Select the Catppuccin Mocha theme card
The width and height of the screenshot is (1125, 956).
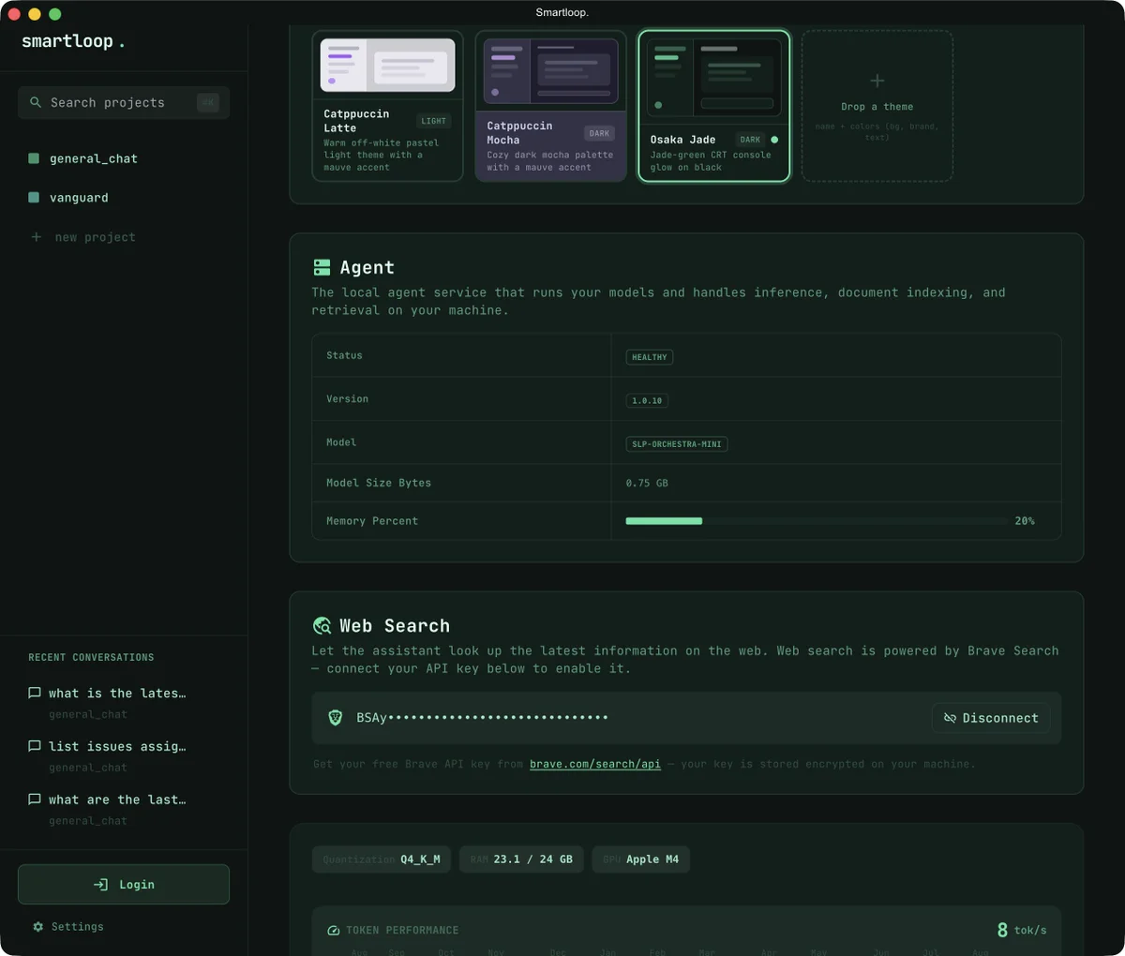tap(550, 105)
